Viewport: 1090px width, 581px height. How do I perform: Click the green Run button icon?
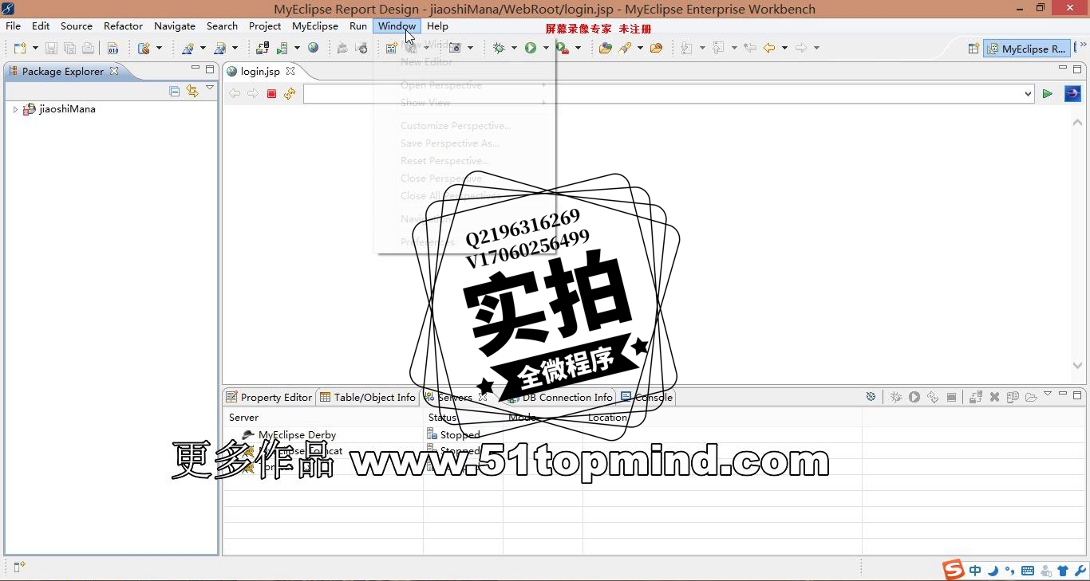531,48
